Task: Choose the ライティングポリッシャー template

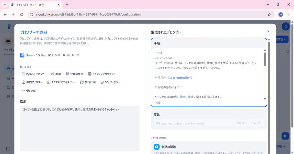Action: pyautogui.click(x=102, y=74)
